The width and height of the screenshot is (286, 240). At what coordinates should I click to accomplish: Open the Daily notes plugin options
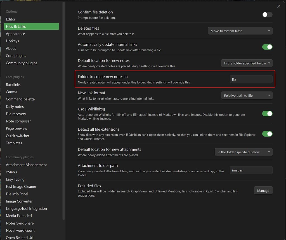[x=15, y=107]
